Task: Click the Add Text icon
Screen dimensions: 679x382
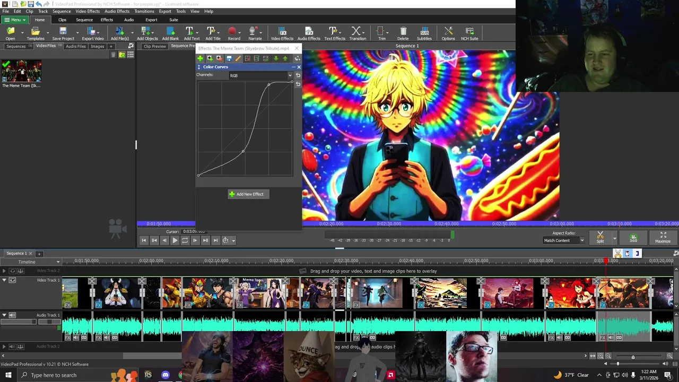Action: [x=191, y=33]
